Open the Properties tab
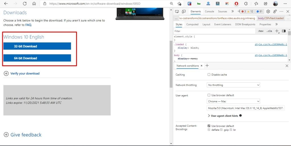This screenshot has height=146, width=291. coord(265,24)
